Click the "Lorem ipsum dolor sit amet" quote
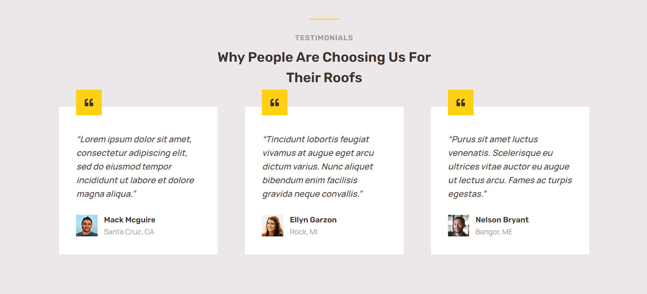 click(135, 139)
